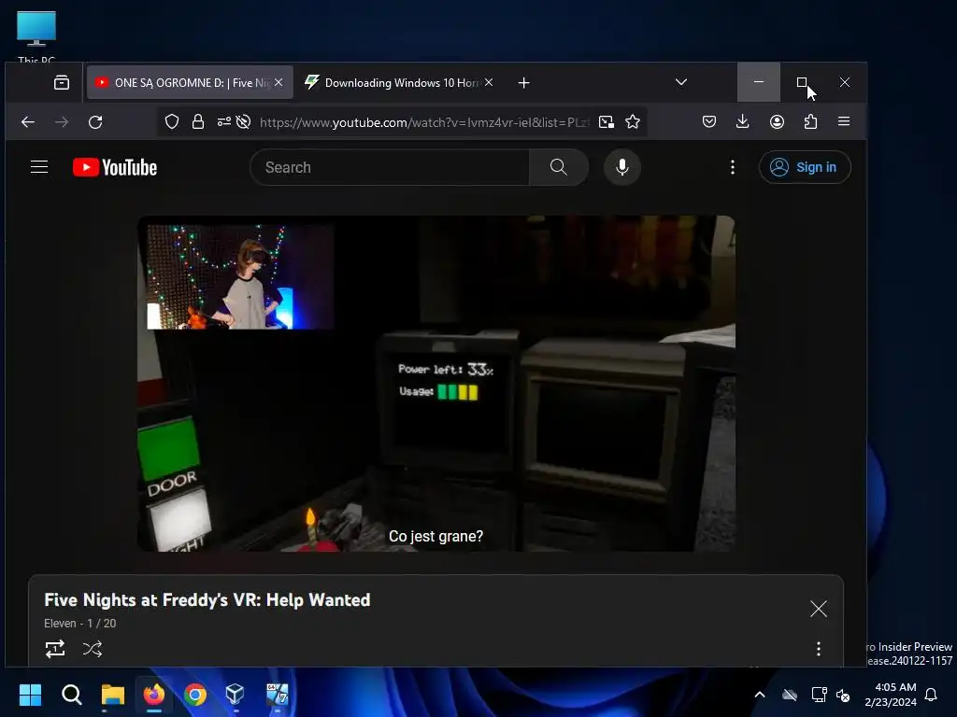Toggle blocked autoplay permission icon
957x717 pixels.
coord(243,122)
